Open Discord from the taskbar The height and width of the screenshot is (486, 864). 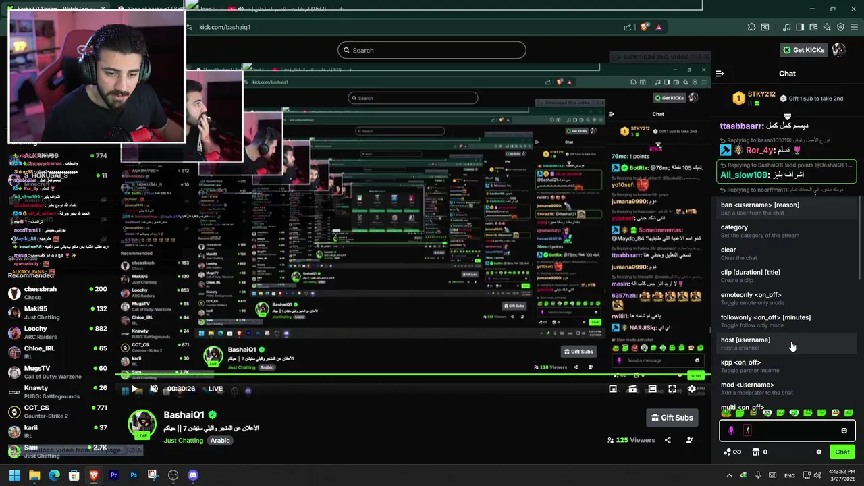(x=193, y=475)
